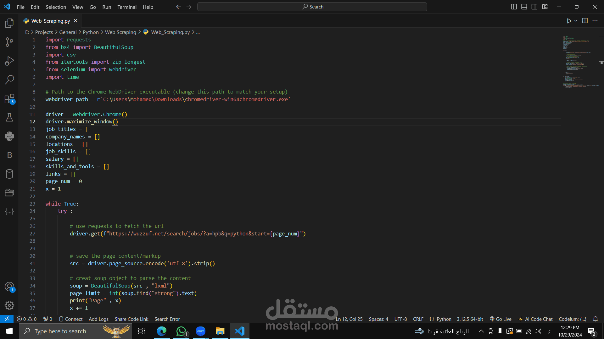Image resolution: width=604 pixels, height=339 pixels.
Task: Expand the Run Python File dropdown arrow
Action: 576,21
